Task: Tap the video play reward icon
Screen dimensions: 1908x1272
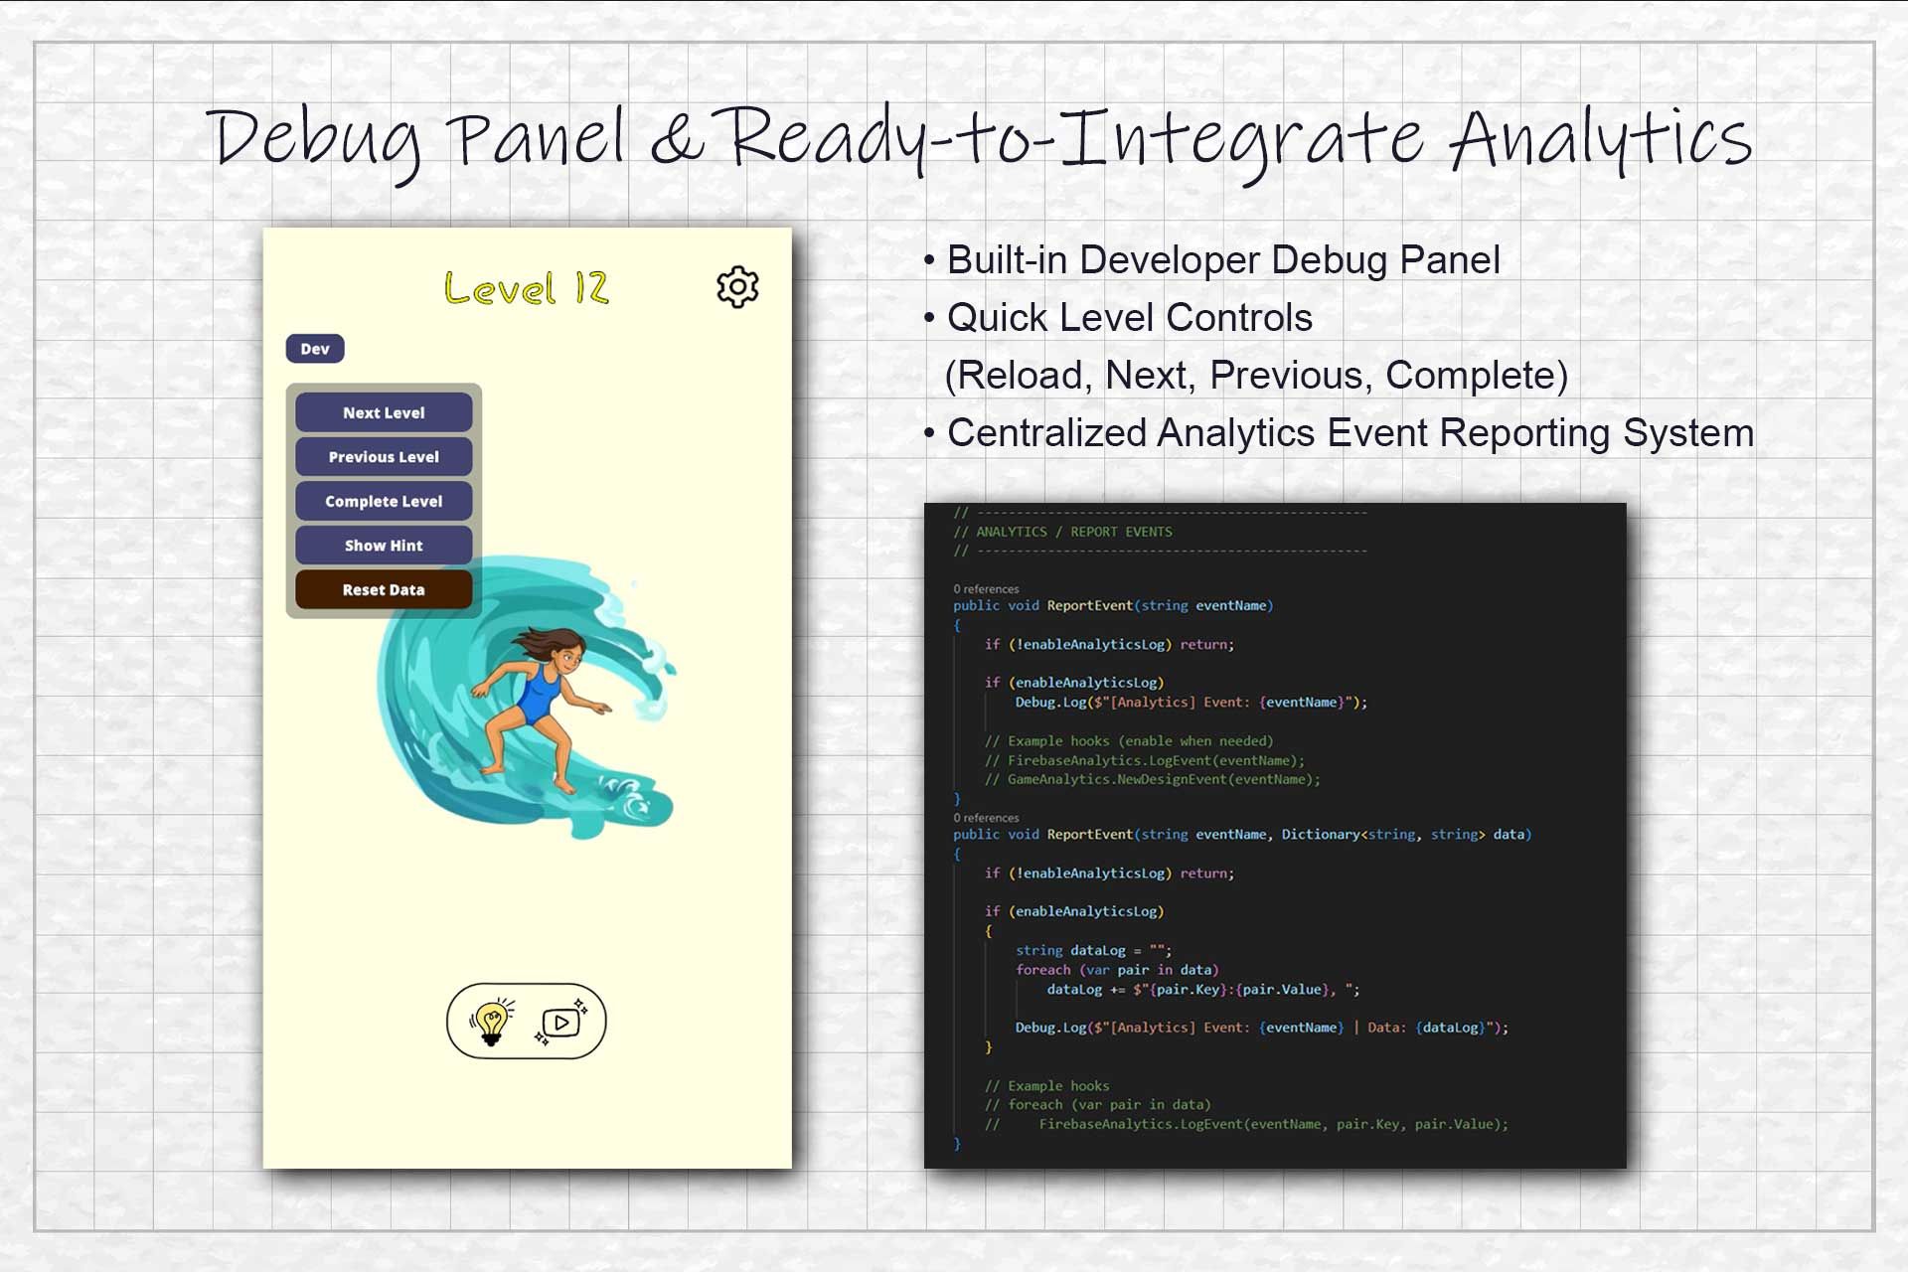Action: click(x=561, y=1023)
